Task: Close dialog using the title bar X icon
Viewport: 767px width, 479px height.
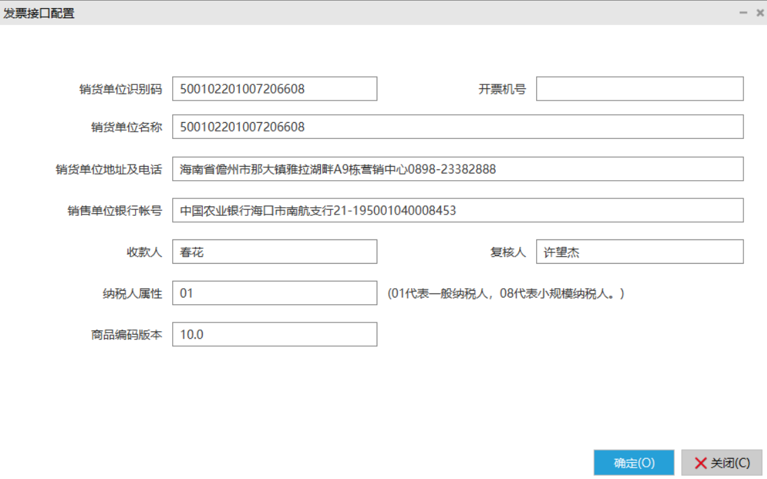Action: pyautogui.click(x=760, y=13)
